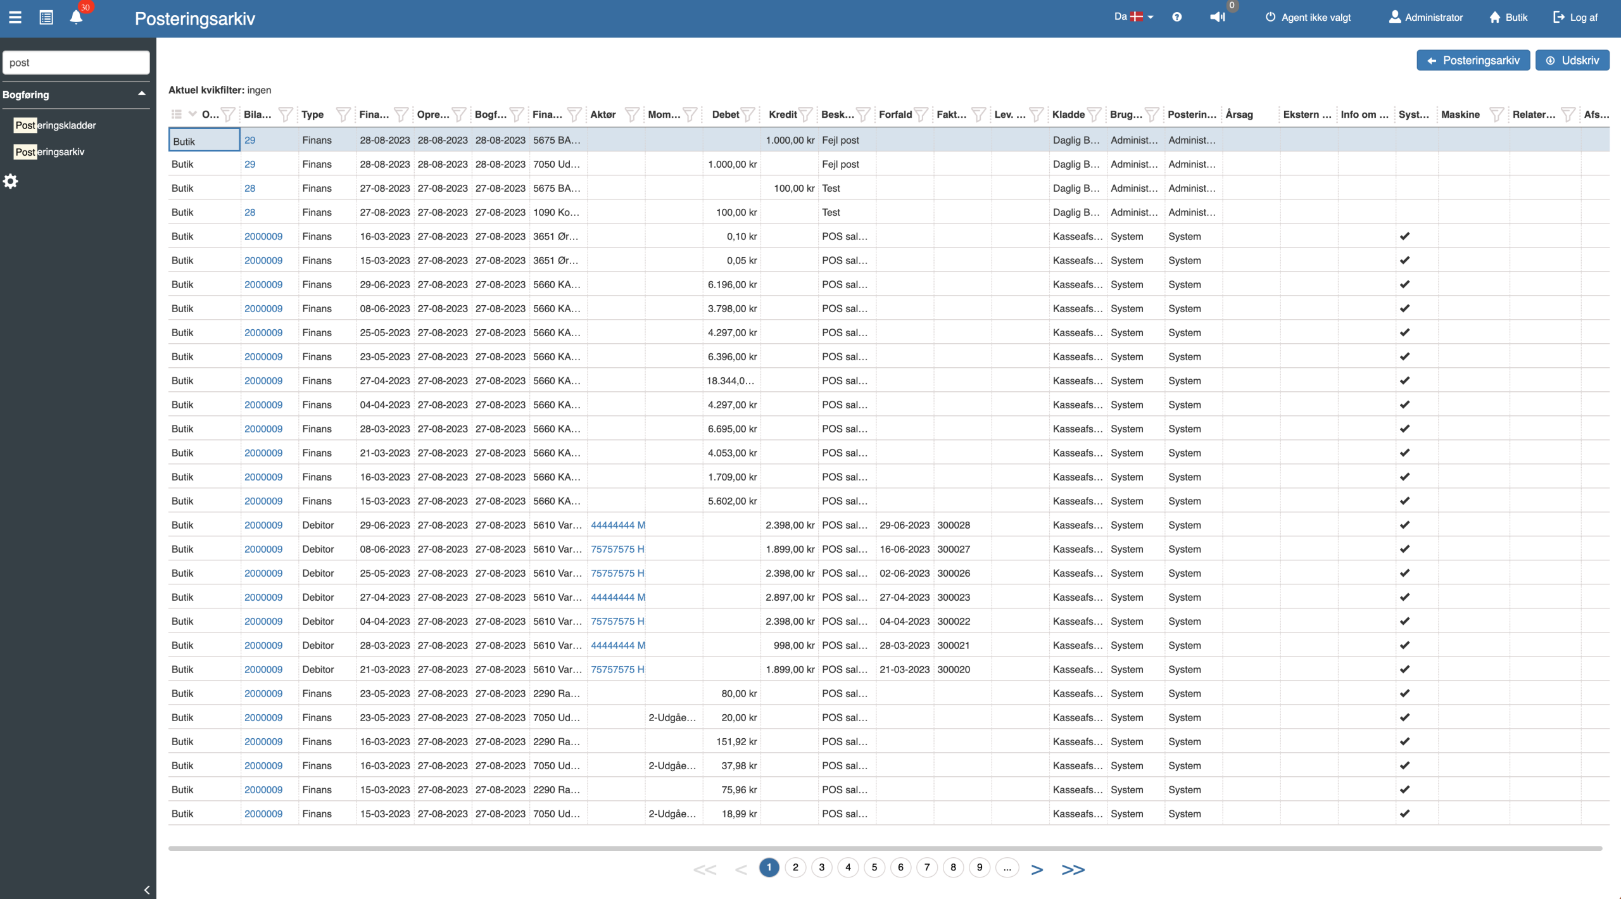Filter the Kladde column

coord(1094,115)
